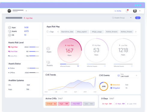Viewport: 147px width, 112px height.
Task: Click the organization logo at top left
Action: click(x=9, y=11)
